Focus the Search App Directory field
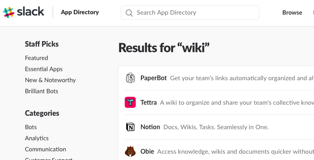This screenshot has width=314, height=160. coord(190,12)
